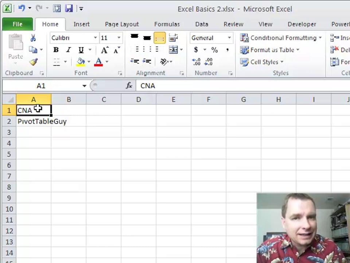Switch to the Developer tab
The width and height of the screenshot is (350, 263).
(302, 24)
